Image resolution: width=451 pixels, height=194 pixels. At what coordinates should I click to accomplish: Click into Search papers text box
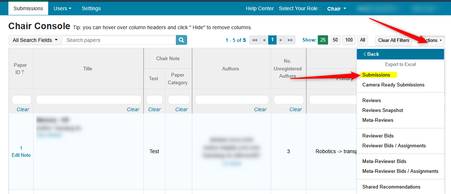[x=119, y=40]
